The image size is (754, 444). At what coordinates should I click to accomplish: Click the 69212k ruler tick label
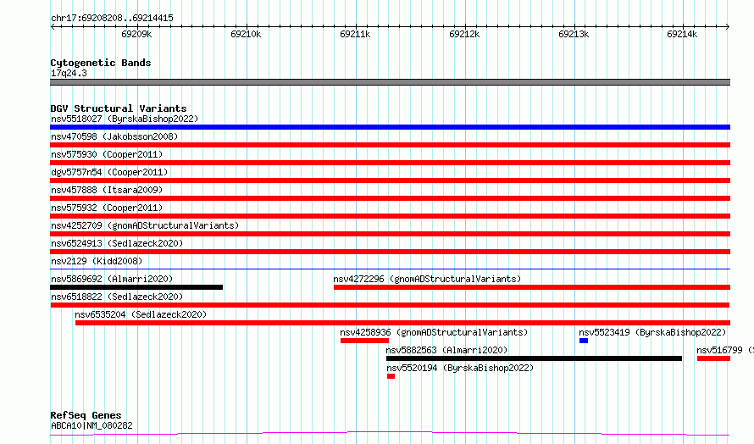coord(464,34)
